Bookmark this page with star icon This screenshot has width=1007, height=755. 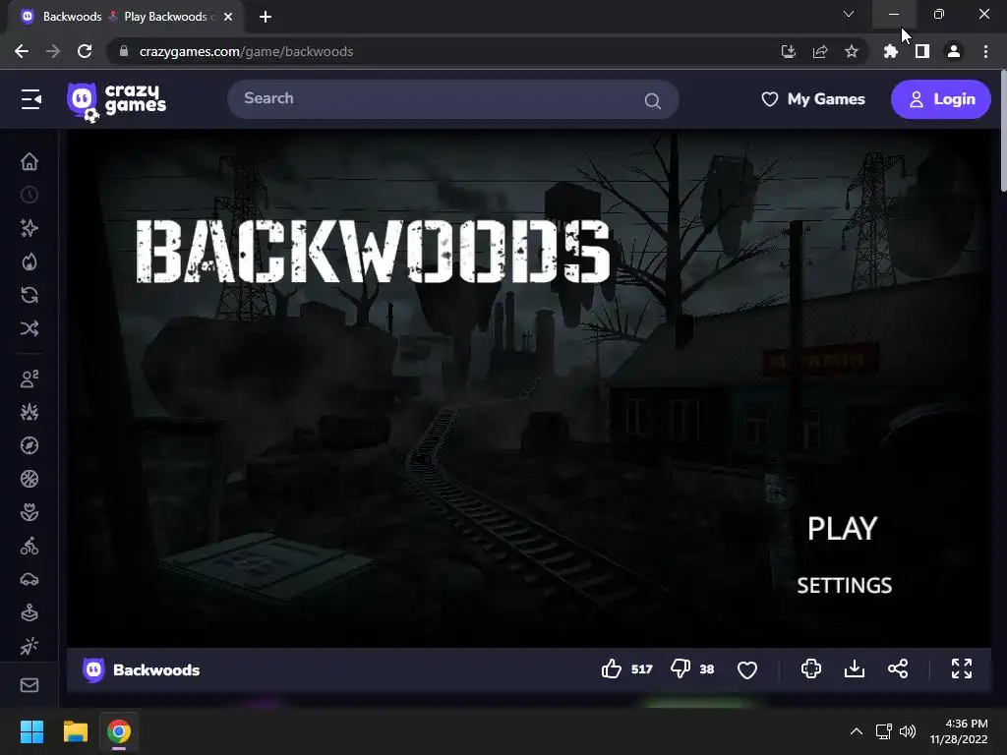(852, 51)
